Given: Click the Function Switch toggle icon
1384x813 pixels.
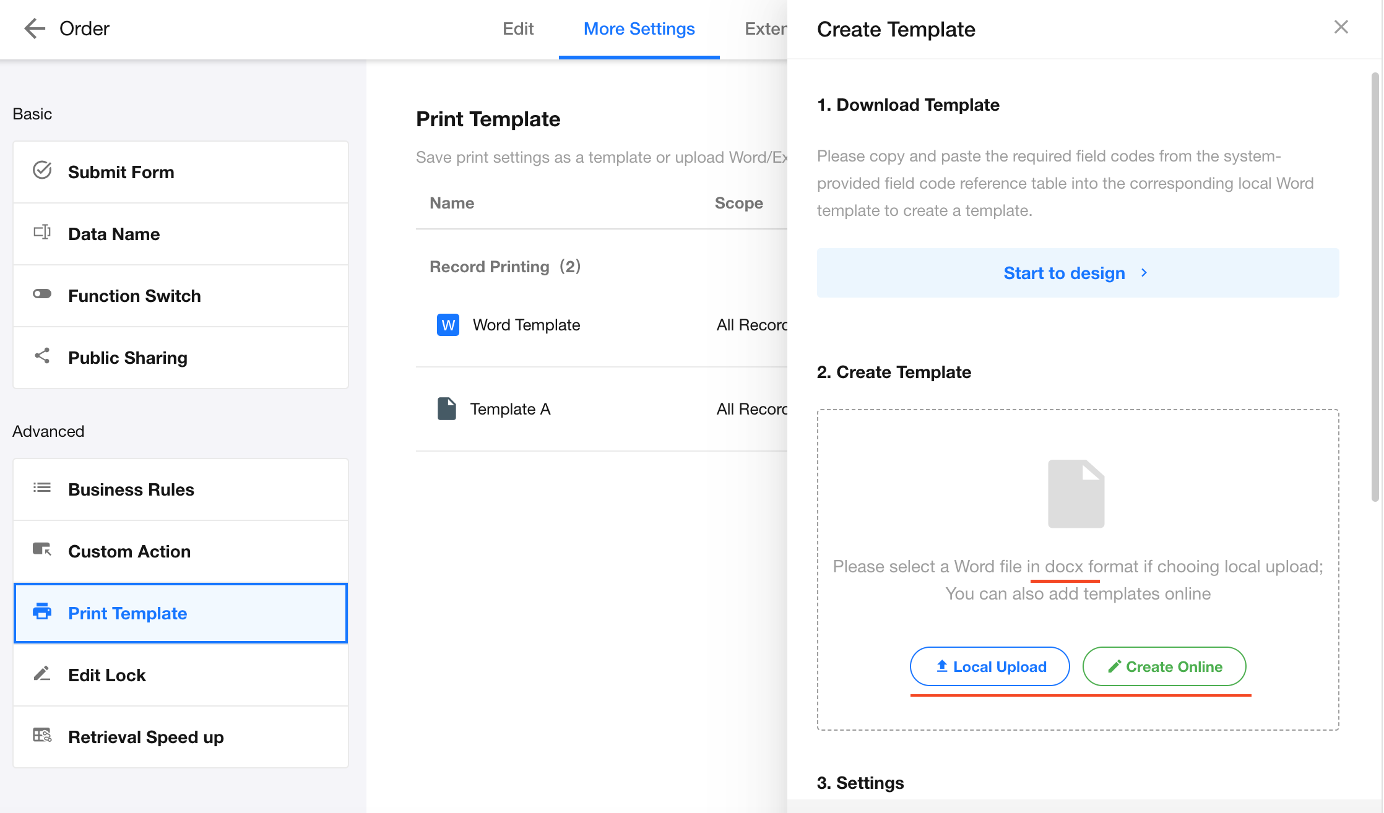Looking at the screenshot, I should click(x=42, y=294).
